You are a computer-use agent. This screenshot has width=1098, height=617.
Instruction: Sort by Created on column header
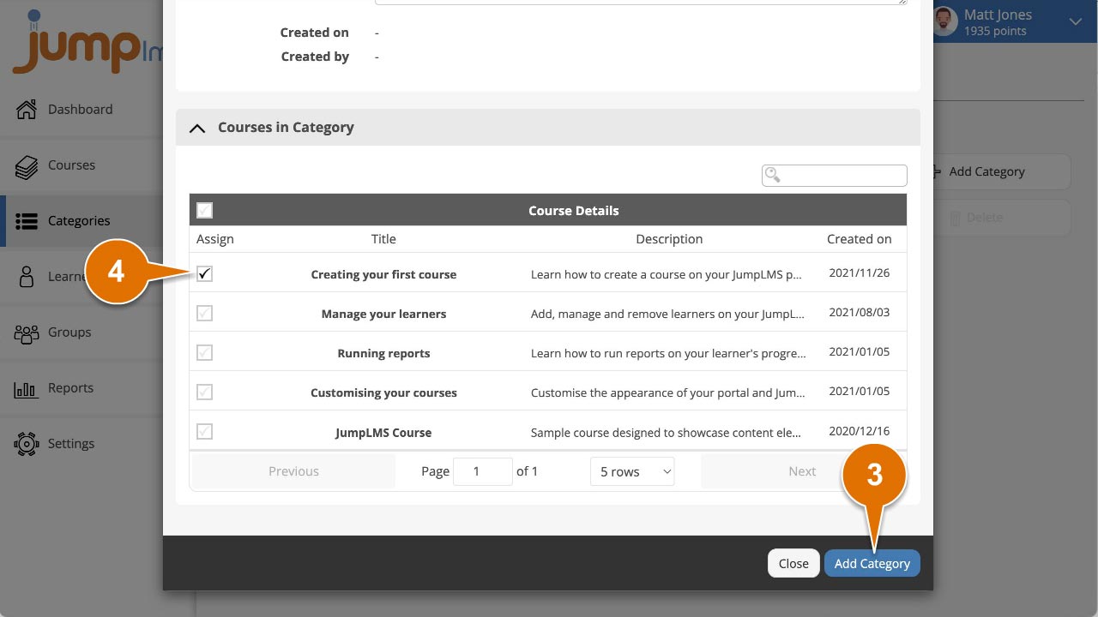click(x=859, y=239)
